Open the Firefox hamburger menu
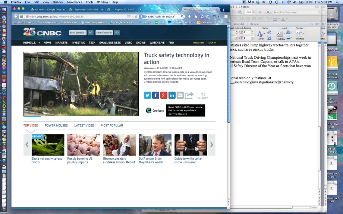 coord(226,16)
